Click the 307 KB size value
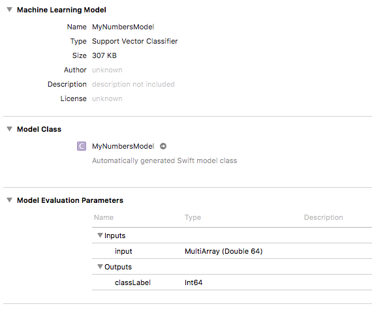Image resolution: width=372 pixels, height=319 pixels. click(x=104, y=55)
